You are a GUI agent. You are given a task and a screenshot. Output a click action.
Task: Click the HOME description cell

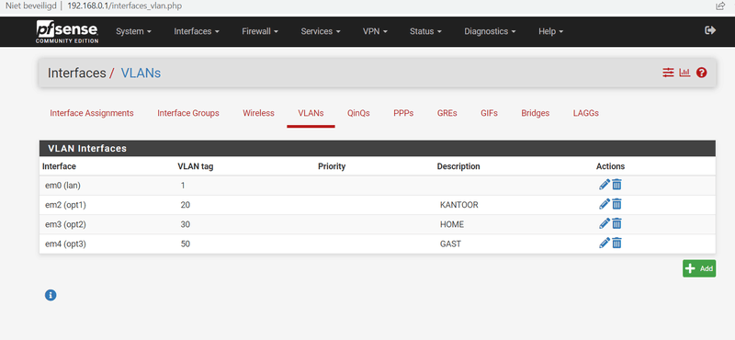click(452, 224)
